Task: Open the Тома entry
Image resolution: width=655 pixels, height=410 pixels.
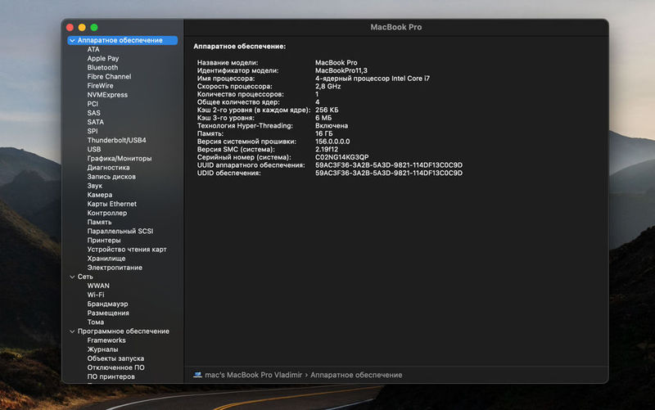Action: [x=95, y=322]
